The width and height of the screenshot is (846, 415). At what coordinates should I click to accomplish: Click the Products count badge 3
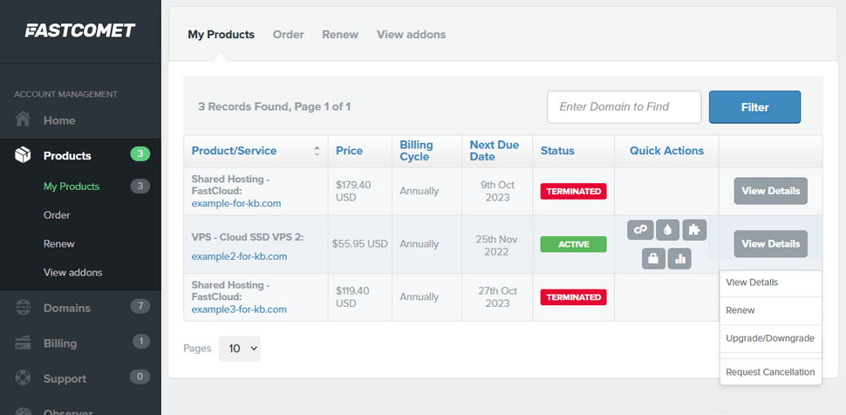(x=140, y=154)
